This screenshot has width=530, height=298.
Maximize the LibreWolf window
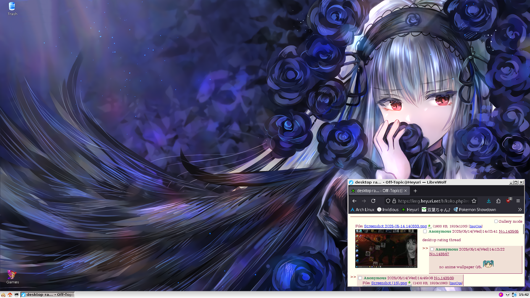pyautogui.click(x=516, y=182)
